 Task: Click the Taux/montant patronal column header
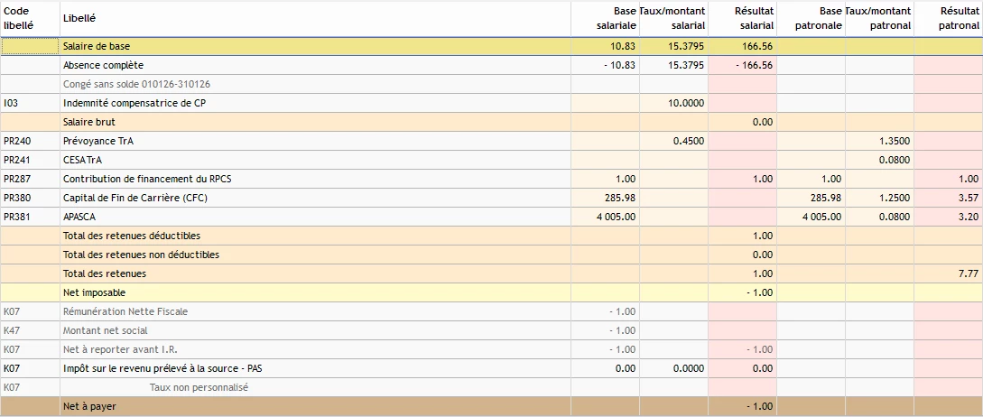click(879, 19)
